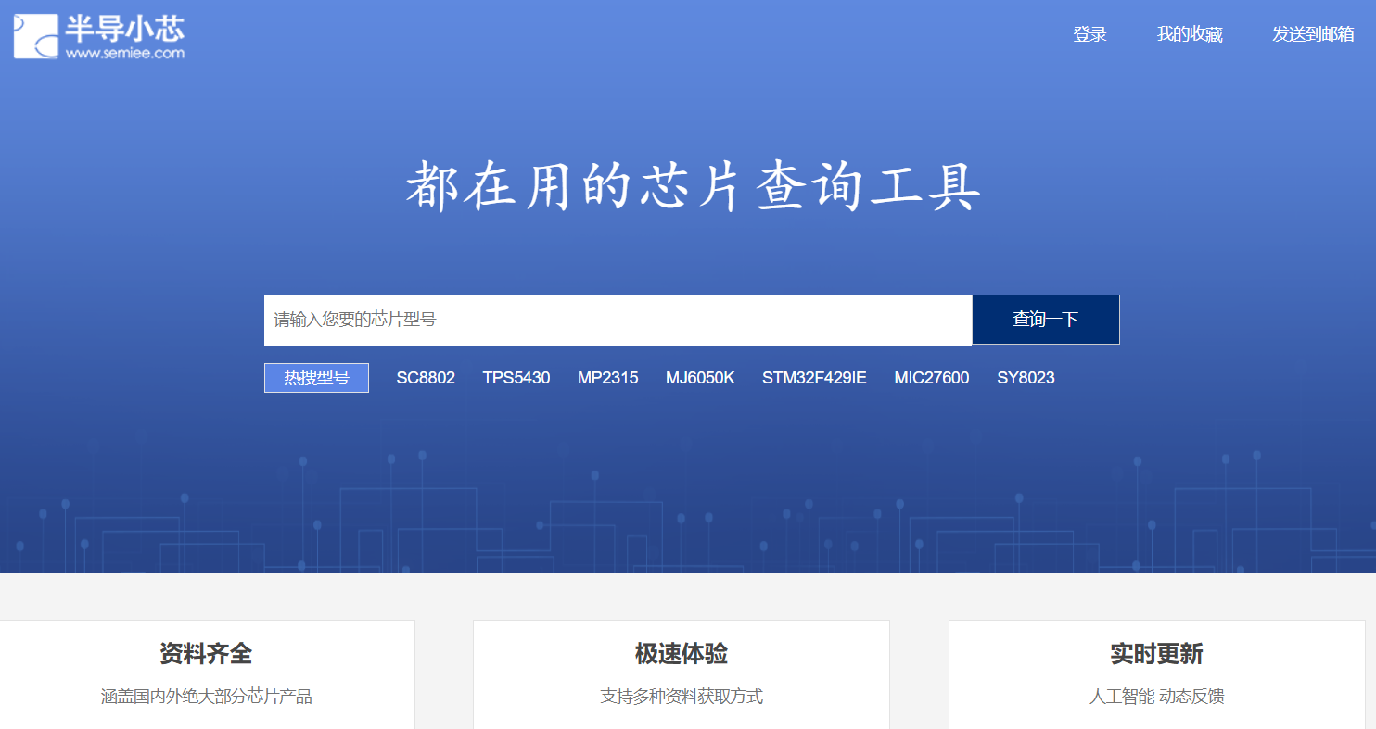Image resolution: width=1376 pixels, height=729 pixels.
Task: Select SY8023 from hot model list
Action: tap(1026, 377)
